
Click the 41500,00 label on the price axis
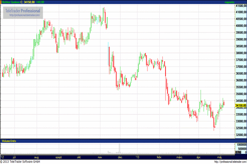pos(240,6)
